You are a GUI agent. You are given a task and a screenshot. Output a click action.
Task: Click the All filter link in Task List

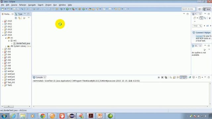[207, 26]
